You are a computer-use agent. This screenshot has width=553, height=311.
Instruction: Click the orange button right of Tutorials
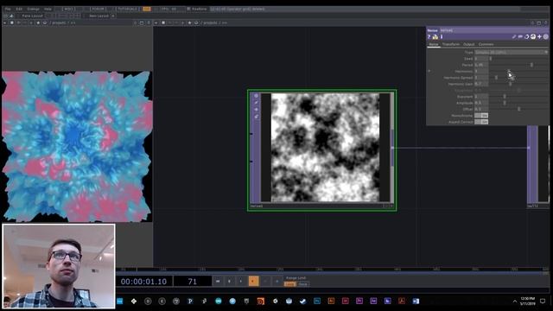click(x=147, y=9)
